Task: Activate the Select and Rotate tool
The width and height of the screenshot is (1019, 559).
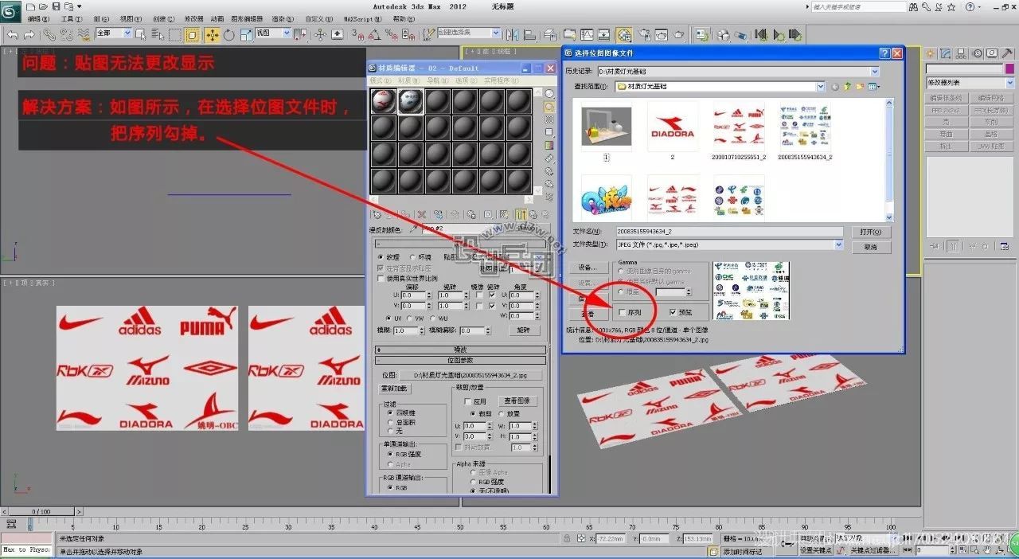Action: coord(229,34)
